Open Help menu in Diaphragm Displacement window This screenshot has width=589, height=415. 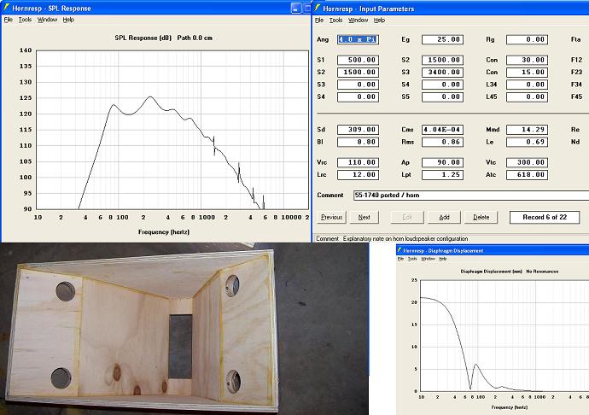coord(443,259)
